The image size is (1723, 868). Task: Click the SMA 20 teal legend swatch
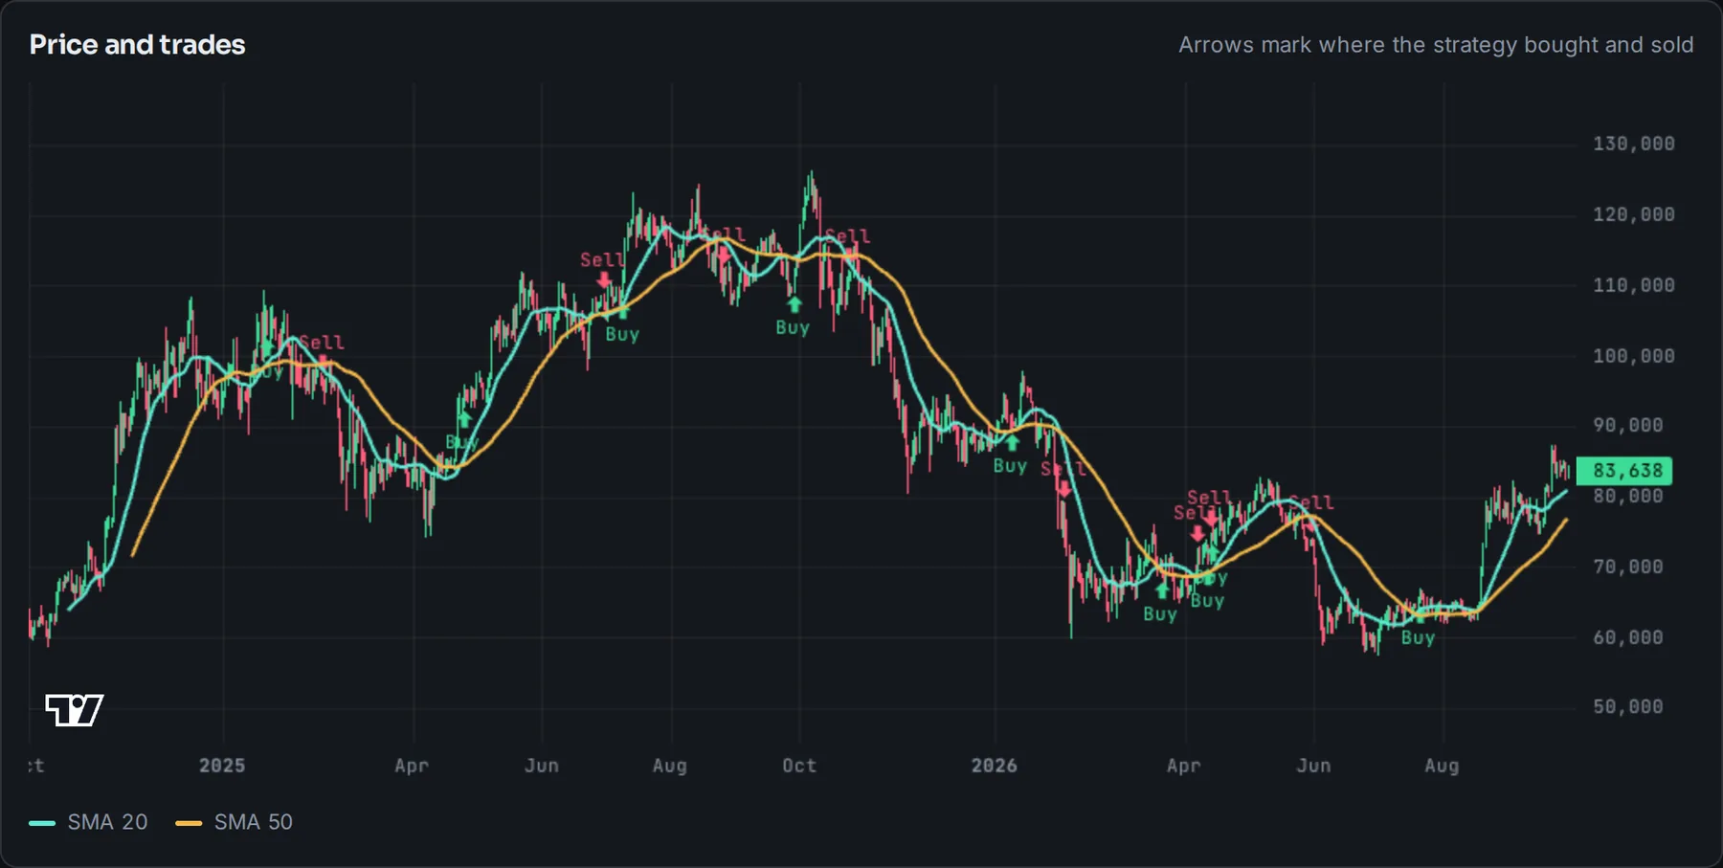point(42,823)
